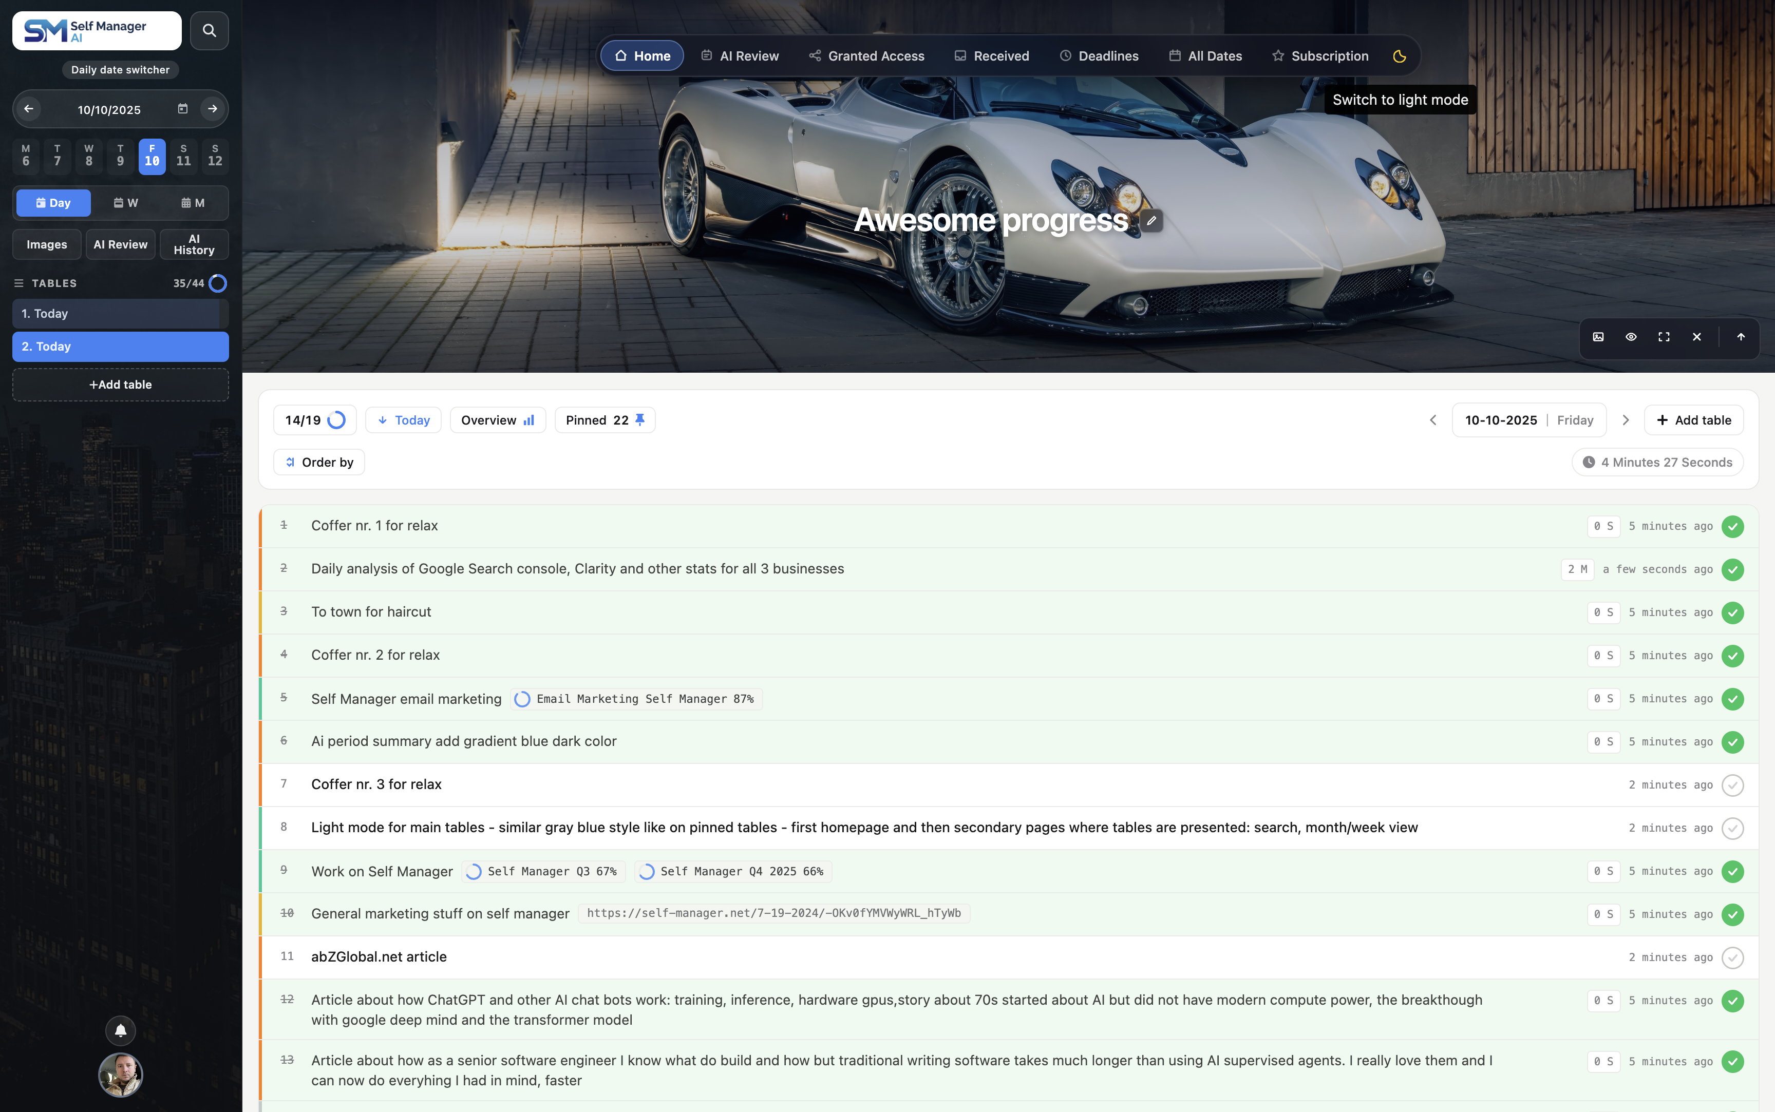Screen dimensions: 1775x1112
Task: Edit the 'Awesome progress' title via pencil icon
Action: click(x=1150, y=220)
